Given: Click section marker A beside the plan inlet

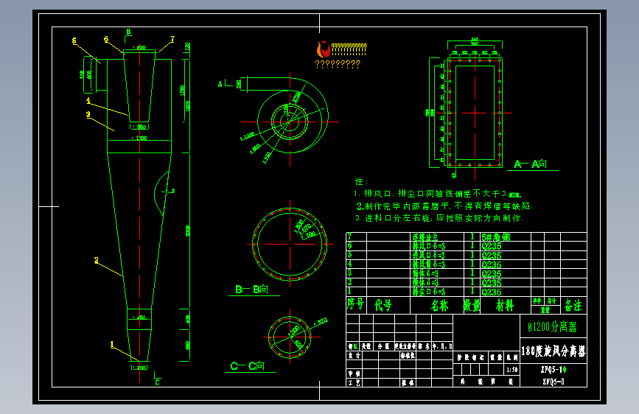Looking at the screenshot, I should click(x=220, y=84).
